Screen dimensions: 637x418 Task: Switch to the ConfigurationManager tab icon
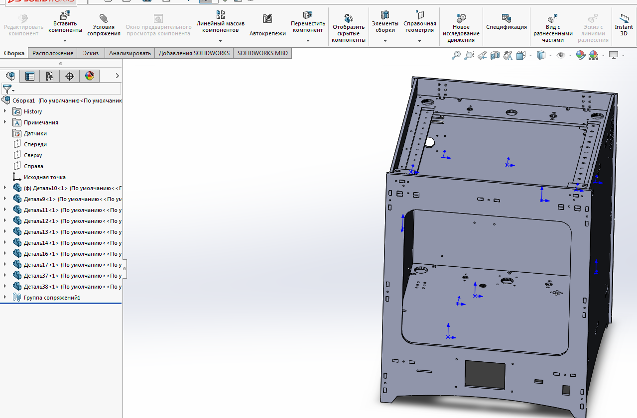pos(50,76)
